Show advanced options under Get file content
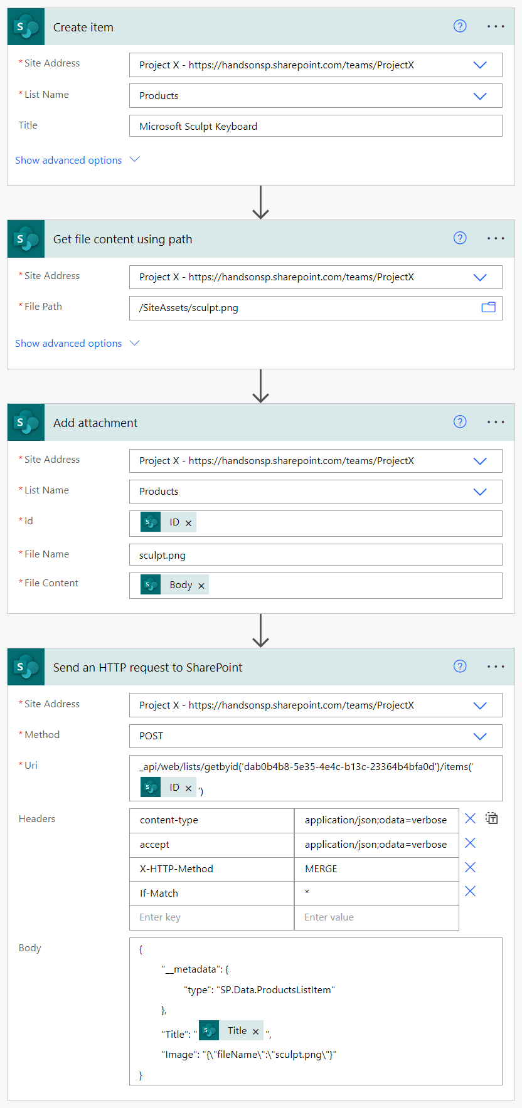 (x=77, y=344)
